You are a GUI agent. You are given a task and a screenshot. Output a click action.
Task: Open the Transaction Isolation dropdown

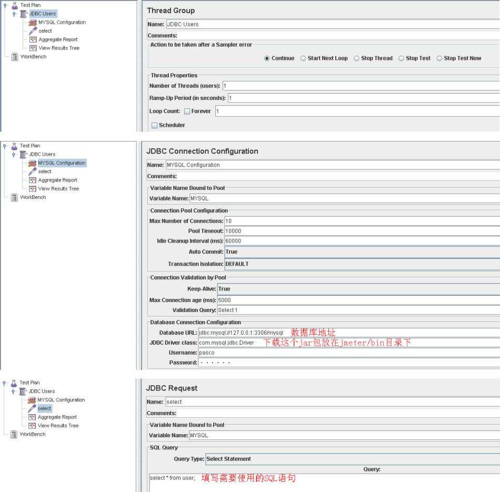coord(362,264)
